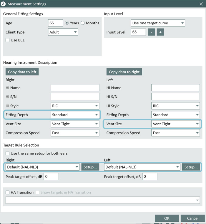Confirm settings with the OK button
The height and width of the screenshot is (224, 206).
tap(167, 218)
